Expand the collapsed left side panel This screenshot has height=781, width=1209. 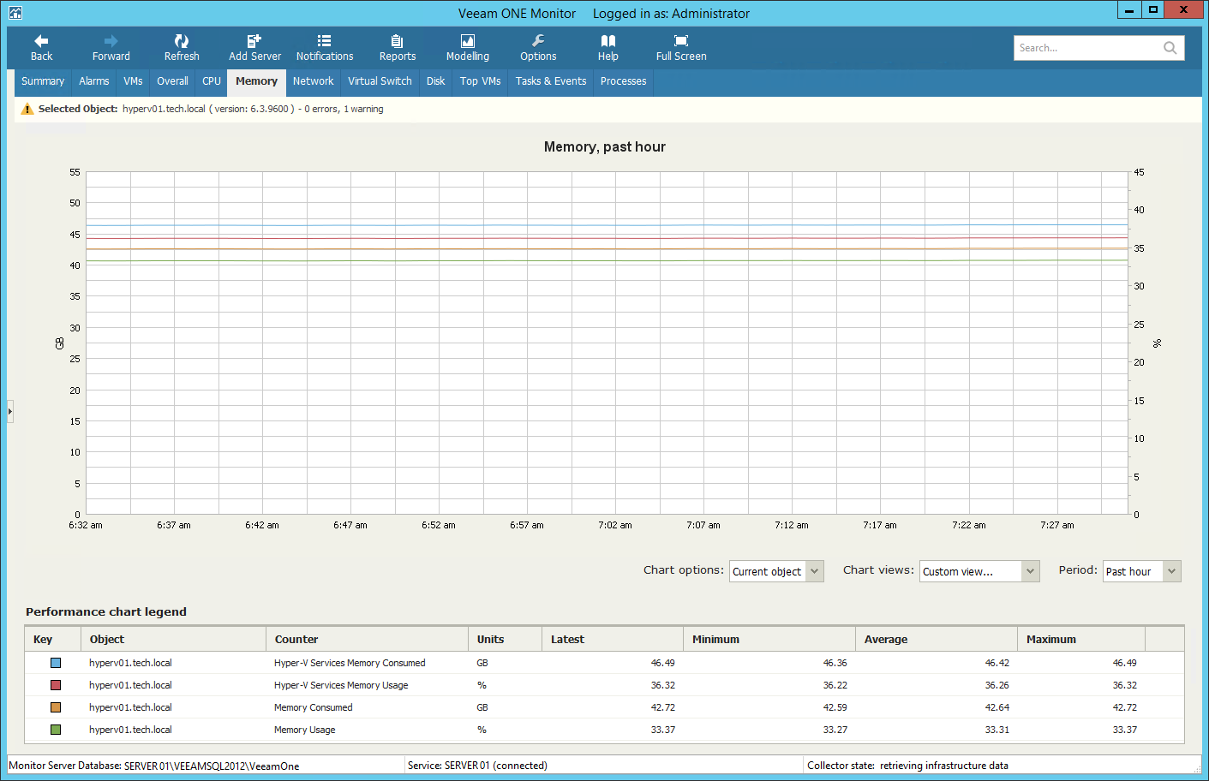point(10,411)
